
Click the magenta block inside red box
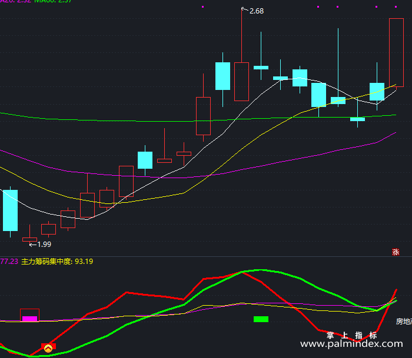(29, 319)
